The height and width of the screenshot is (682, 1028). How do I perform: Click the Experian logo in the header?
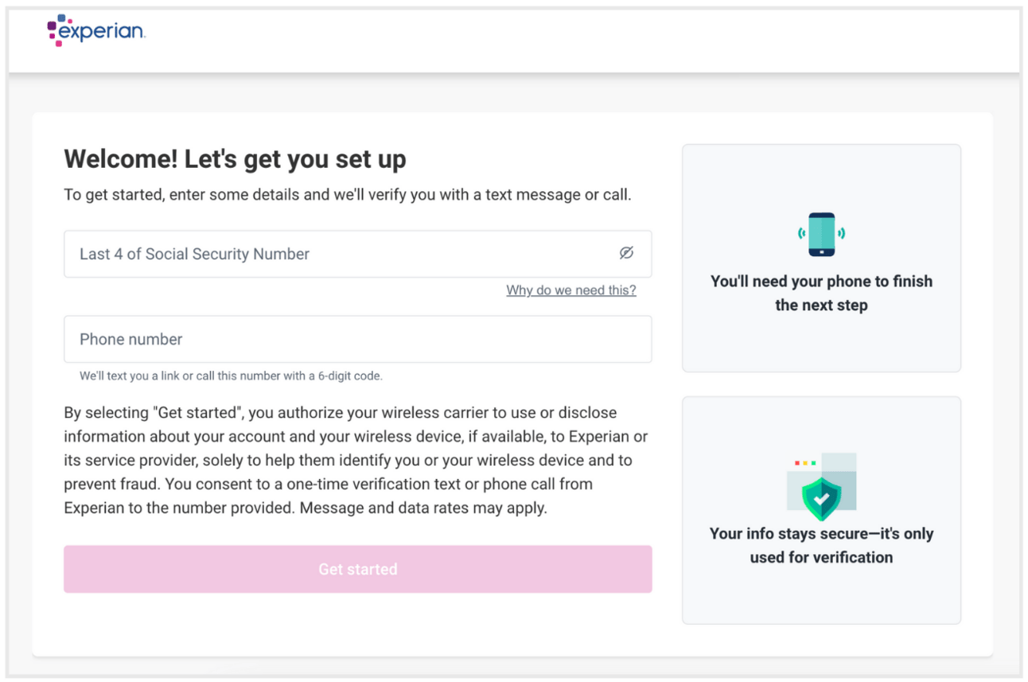pyautogui.click(x=95, y=31)
